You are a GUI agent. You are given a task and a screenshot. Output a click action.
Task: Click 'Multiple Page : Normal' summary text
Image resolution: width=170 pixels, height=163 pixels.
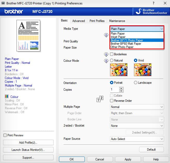tap(19, 86)
